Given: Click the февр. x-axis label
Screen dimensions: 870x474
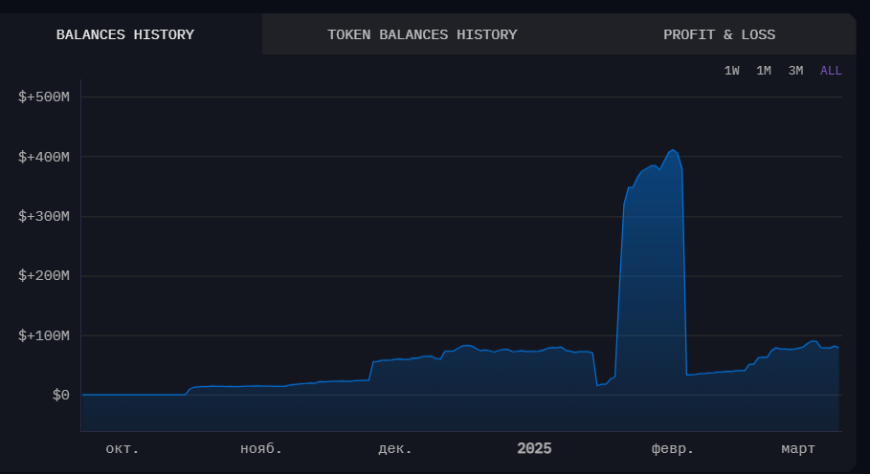Looking at the screenshot, I should coord(673,448).
